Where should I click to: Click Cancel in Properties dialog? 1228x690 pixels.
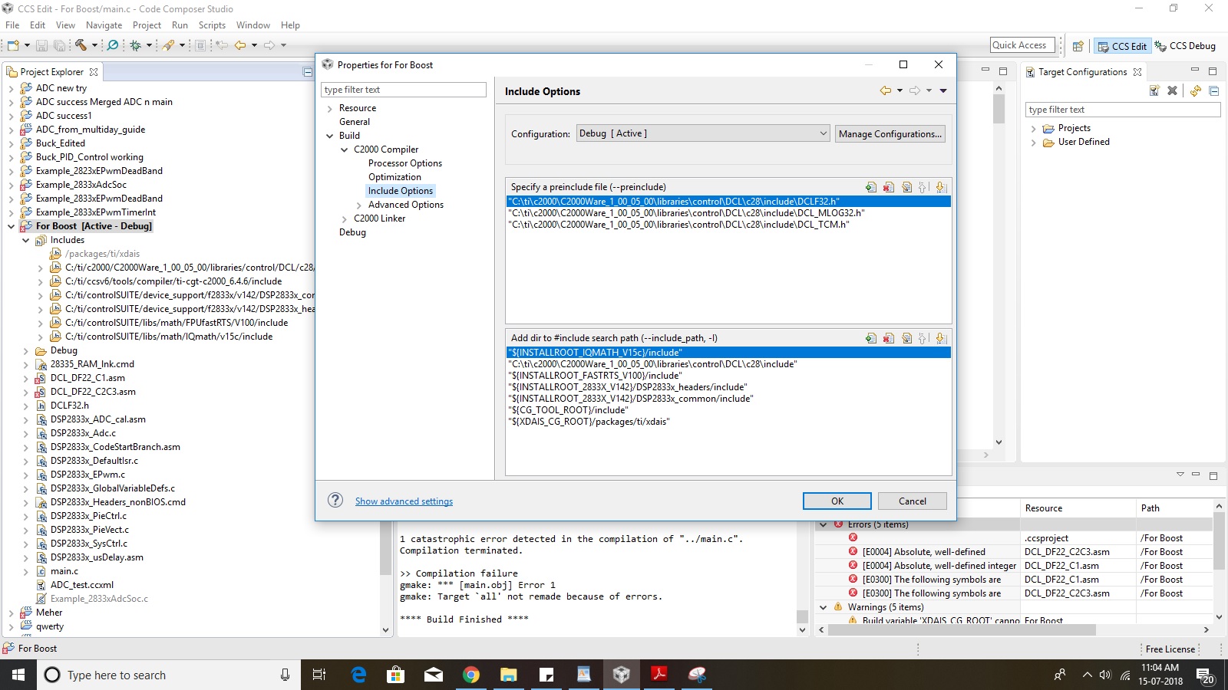(x=912, y=501)
